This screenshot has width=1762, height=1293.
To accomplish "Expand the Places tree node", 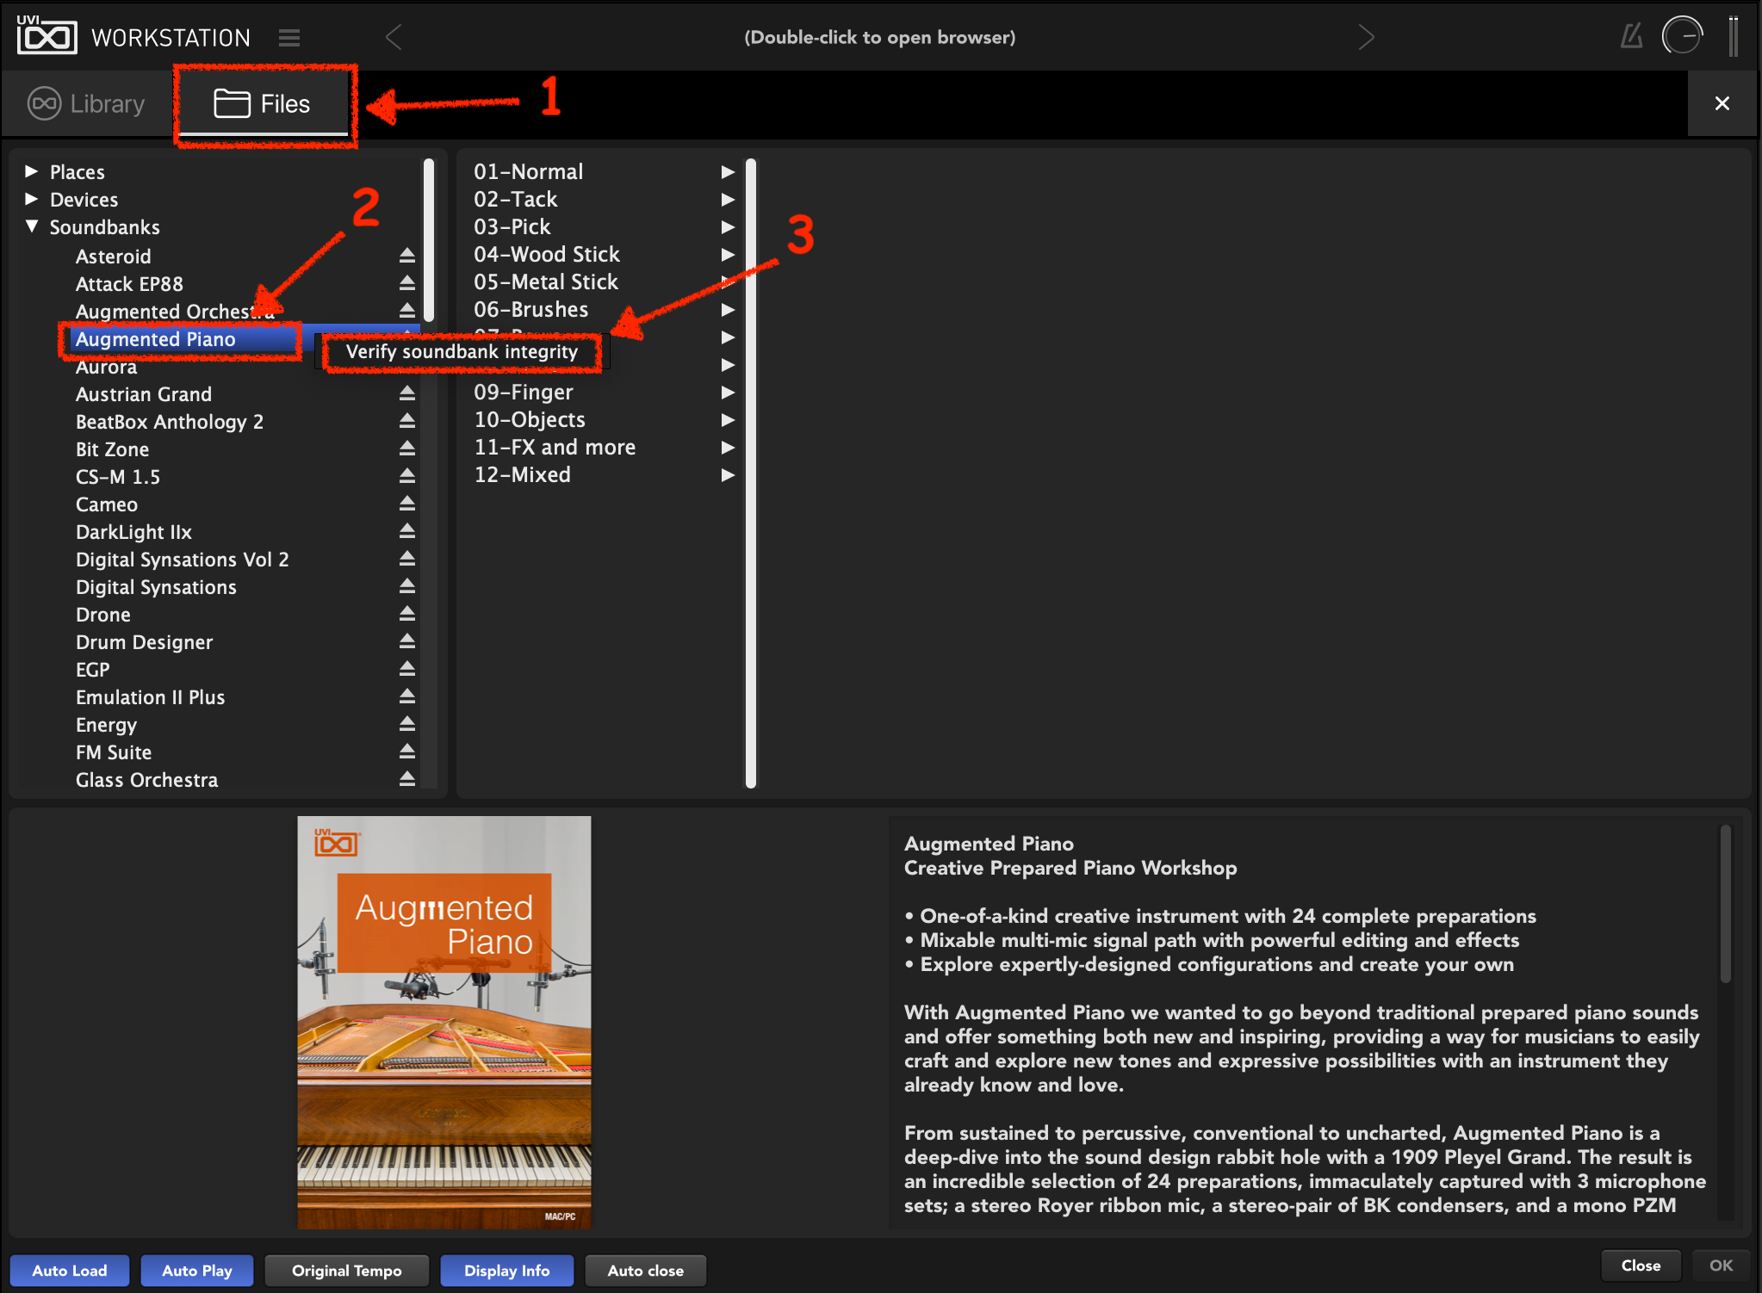I will (x=32, y=171).
